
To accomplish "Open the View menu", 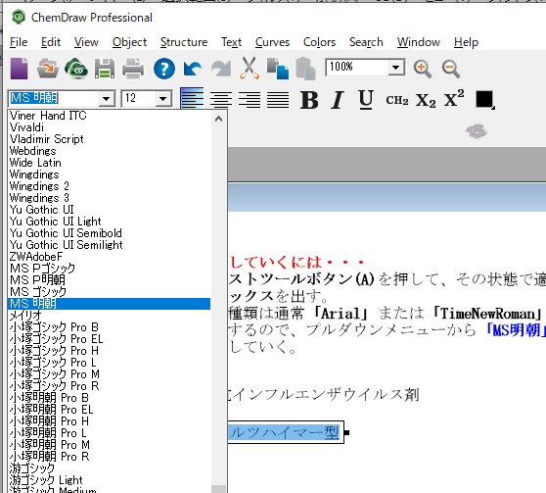I will pos(86,42).
